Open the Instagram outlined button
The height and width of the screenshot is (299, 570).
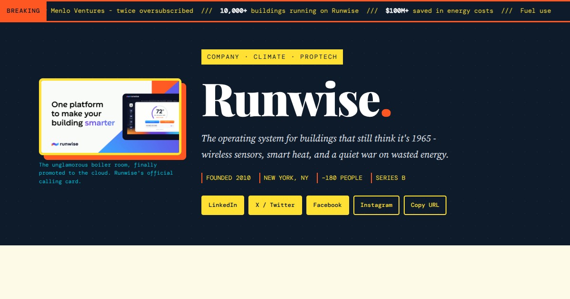point(376,205)
